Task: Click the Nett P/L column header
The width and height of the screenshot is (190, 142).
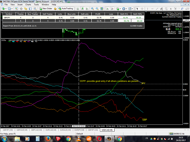Action: tap(125, 14)
